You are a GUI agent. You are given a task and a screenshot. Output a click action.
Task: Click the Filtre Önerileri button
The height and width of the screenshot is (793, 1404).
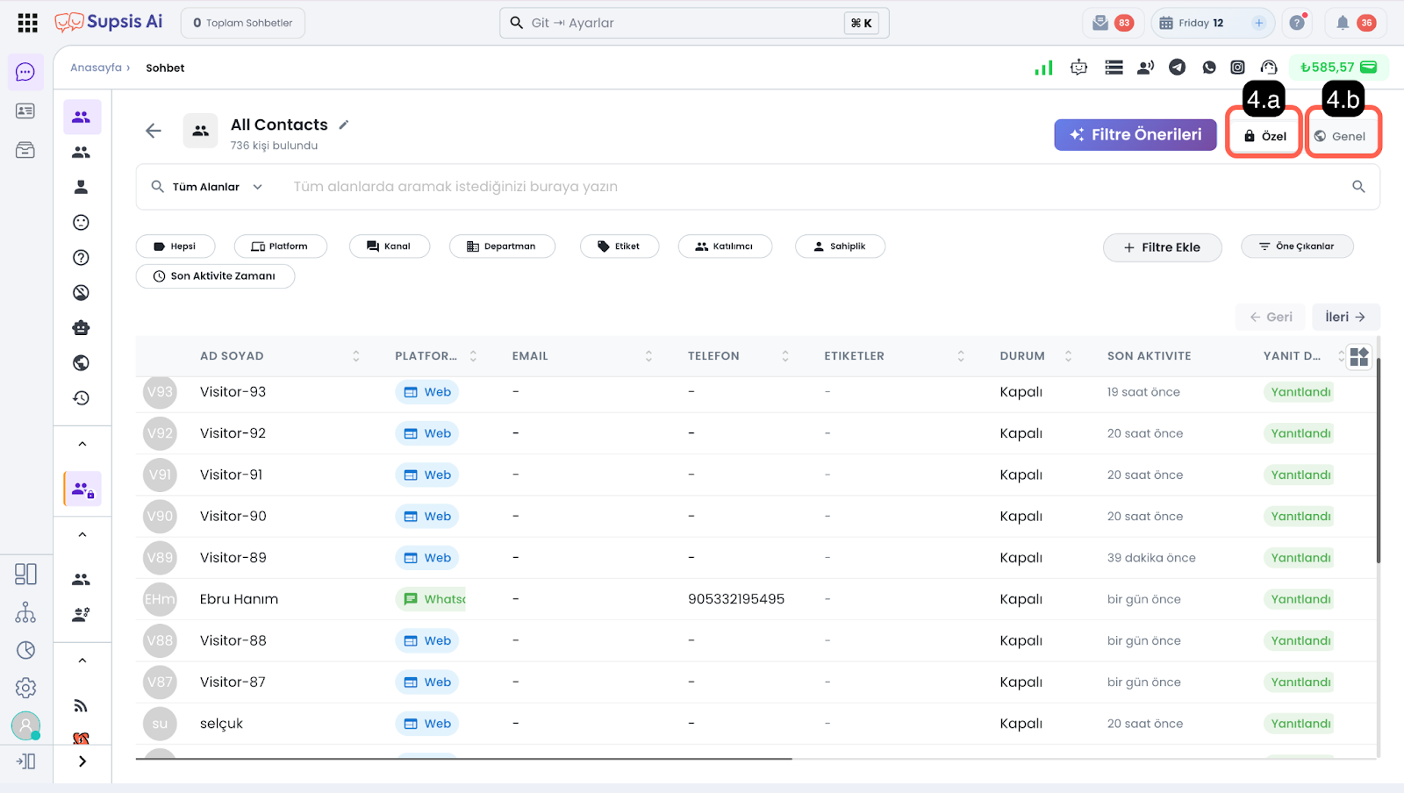pyautogui.click(x=1135, y=135)
